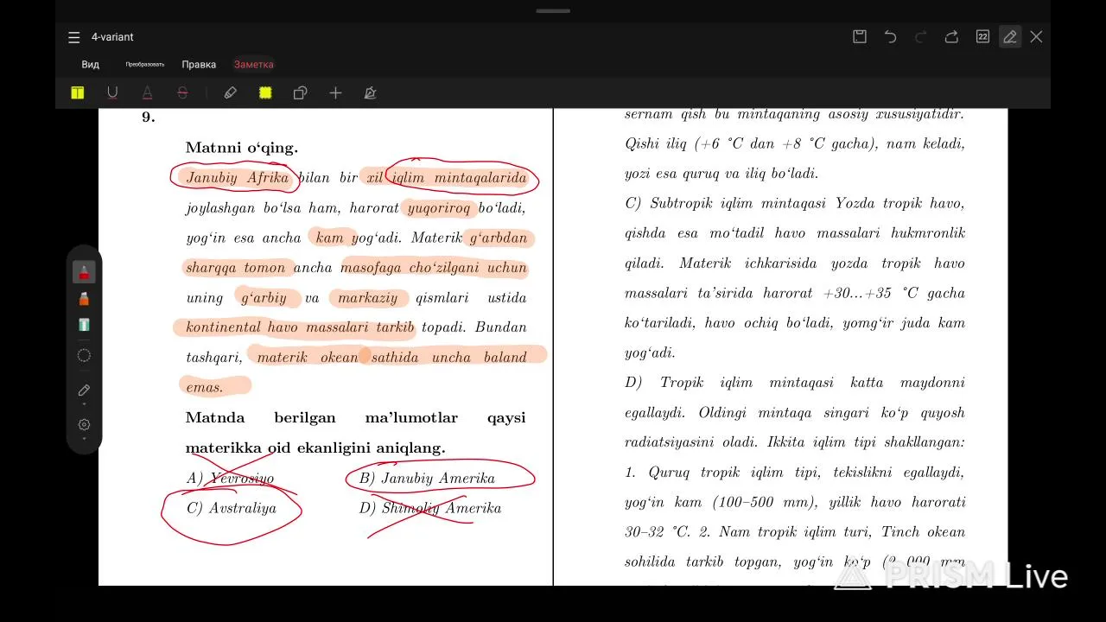Image resolution: width=1106 pixels, height=622 pixels.
Task: Open the Вид menu
Action: point(91,65)
